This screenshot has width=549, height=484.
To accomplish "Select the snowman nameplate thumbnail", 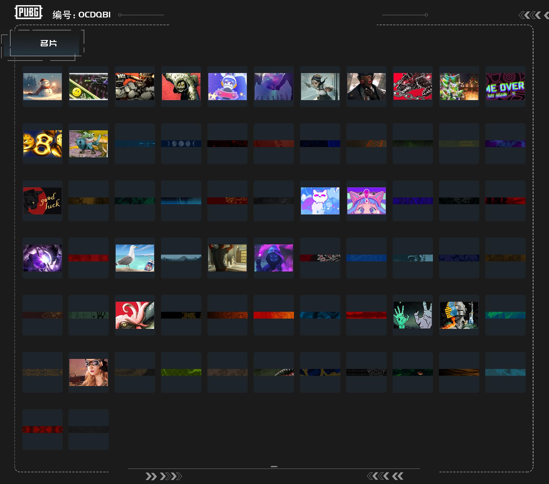I will click(x=42, y=86).
